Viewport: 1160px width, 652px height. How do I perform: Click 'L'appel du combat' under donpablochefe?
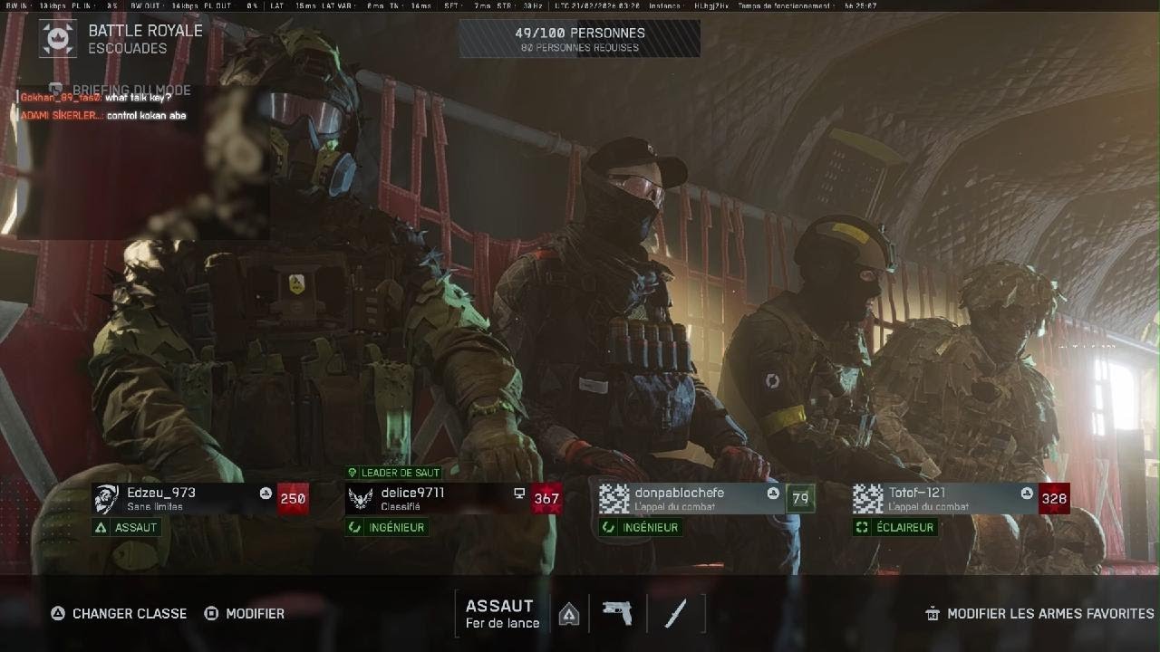[674, 507]
